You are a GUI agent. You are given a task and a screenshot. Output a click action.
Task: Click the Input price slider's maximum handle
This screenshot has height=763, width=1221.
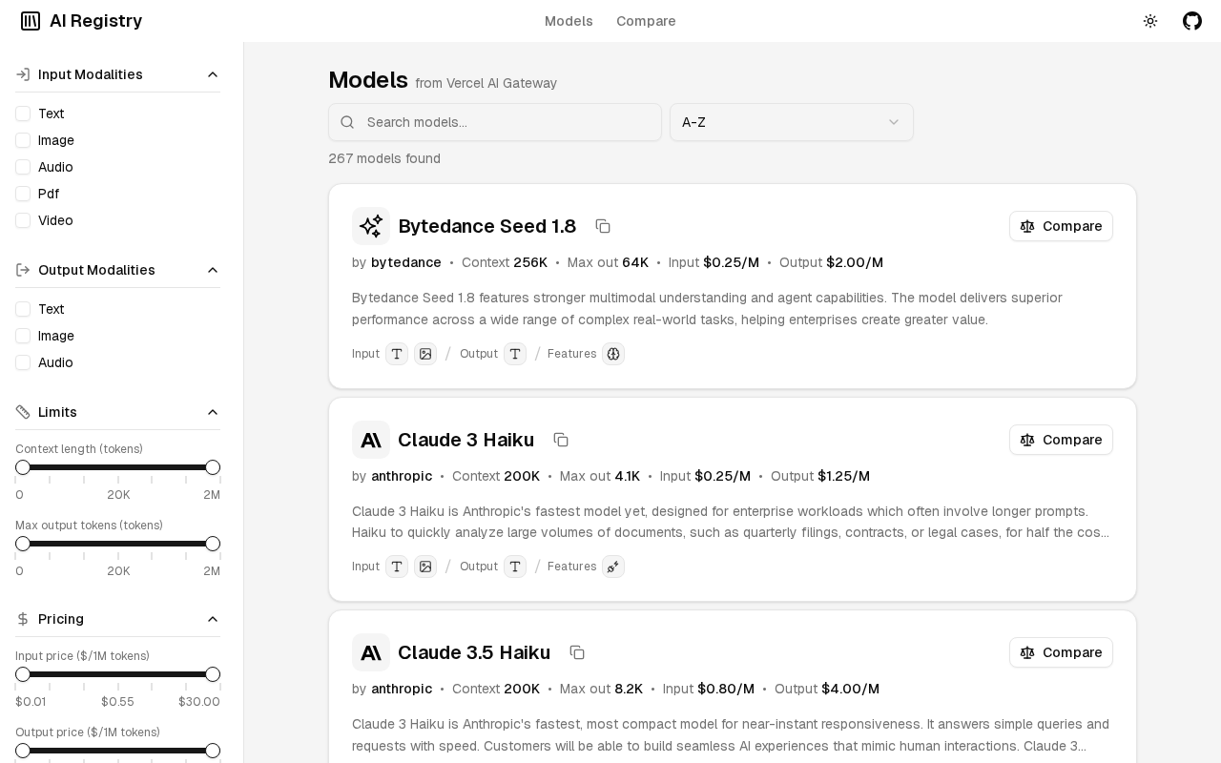(213, 674)
